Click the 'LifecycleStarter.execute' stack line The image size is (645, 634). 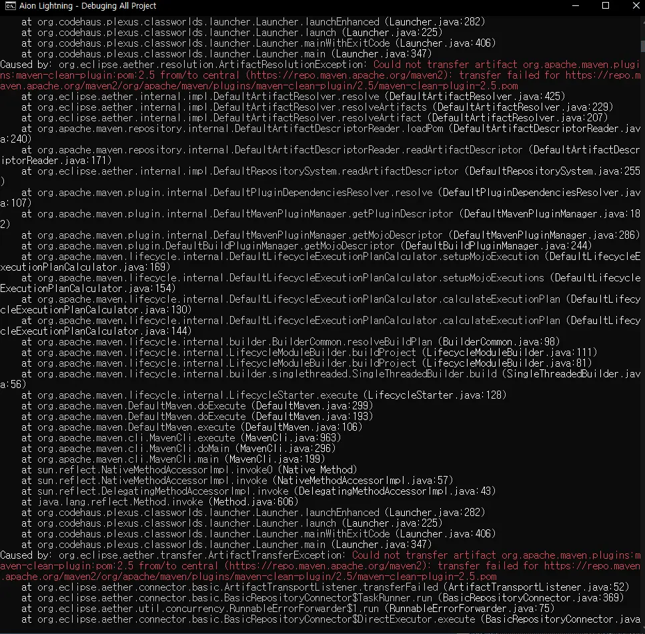(x=264, y=395)
